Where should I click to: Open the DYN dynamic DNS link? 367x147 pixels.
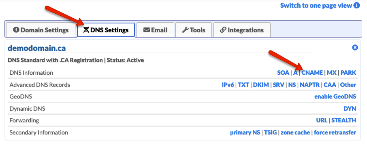click(350, 109)
